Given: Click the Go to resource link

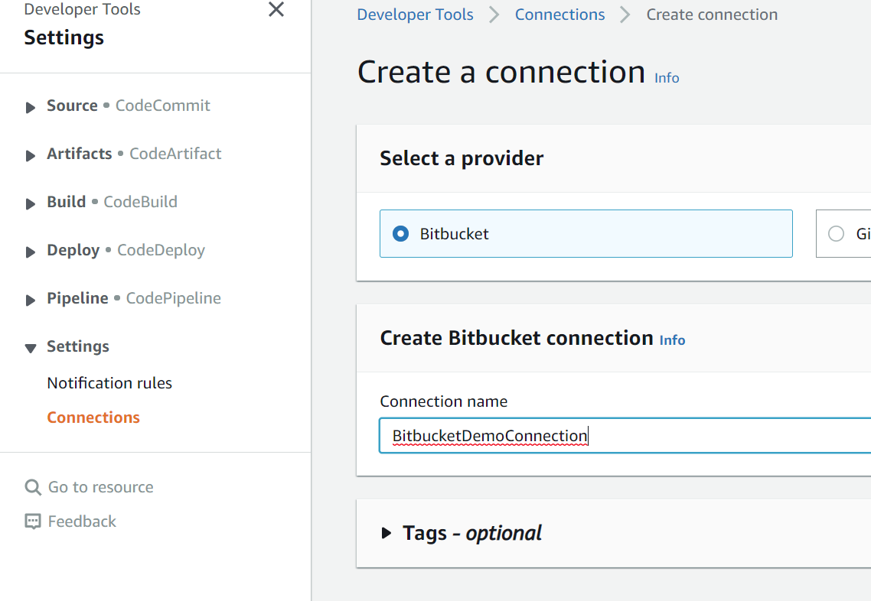Looking at the screenshot, I should [100, 487].
